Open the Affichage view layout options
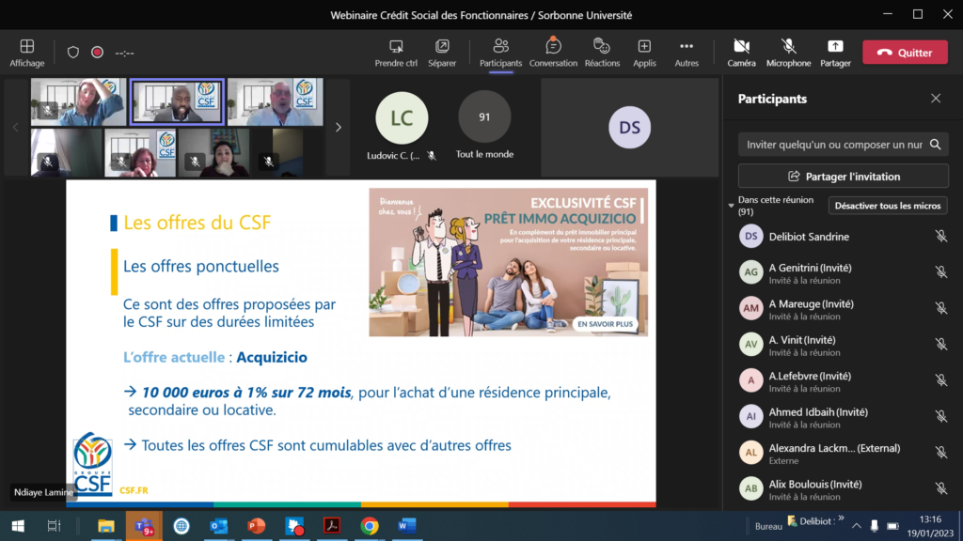 click(x=26, y=52)
